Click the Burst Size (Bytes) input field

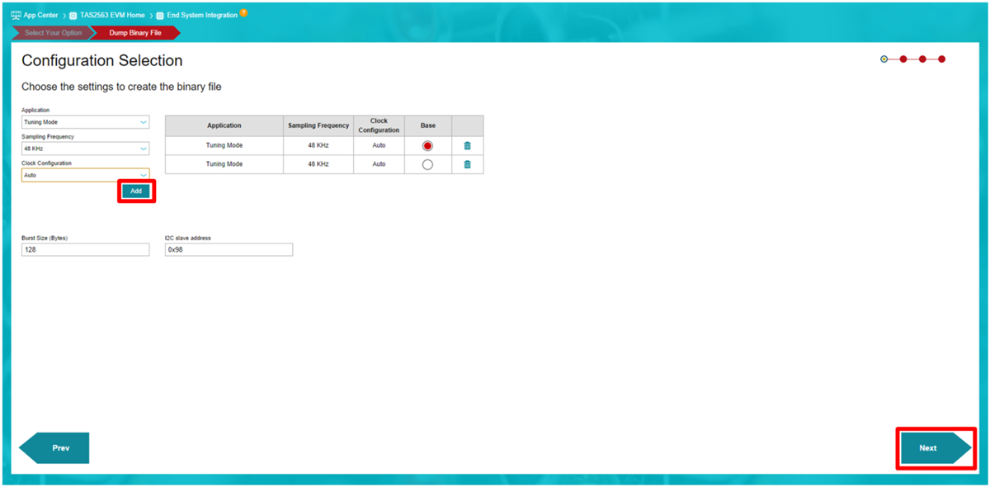(x=86, y=249)
